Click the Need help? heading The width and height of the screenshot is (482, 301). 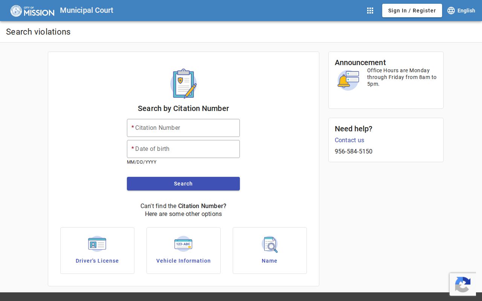point(354,129)
